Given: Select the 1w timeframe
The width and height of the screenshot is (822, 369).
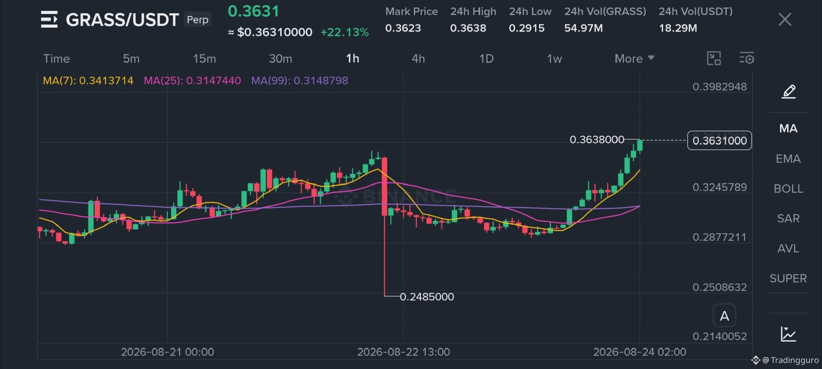Looking at the screenshot, I should pyautogui.click(x=555, y=59).
